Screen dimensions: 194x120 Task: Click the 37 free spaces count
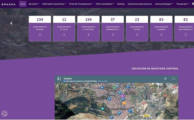(x=113, y=20)
